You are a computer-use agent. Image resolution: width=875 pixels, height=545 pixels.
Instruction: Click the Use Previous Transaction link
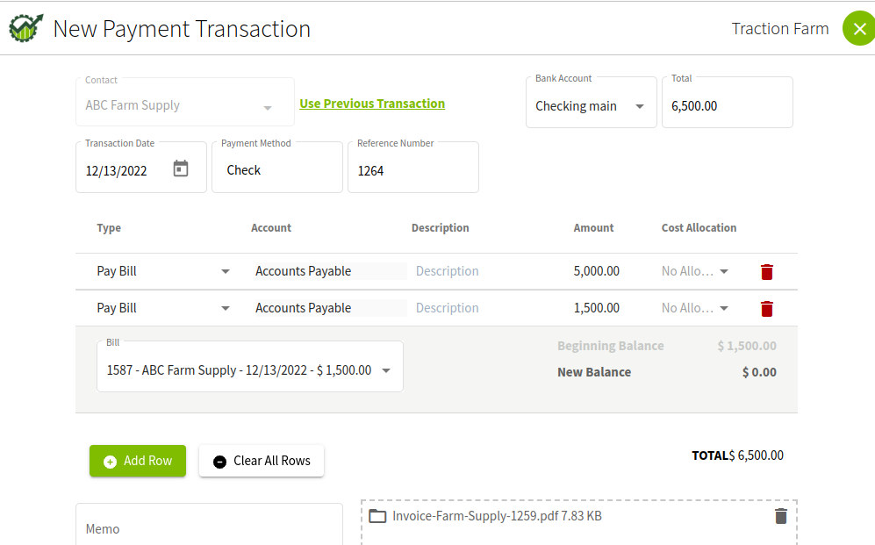click(x=372, y=104)
